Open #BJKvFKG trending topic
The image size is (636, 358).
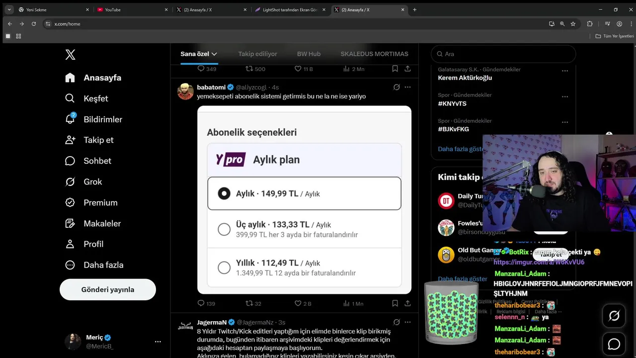(x=453, y=129)
